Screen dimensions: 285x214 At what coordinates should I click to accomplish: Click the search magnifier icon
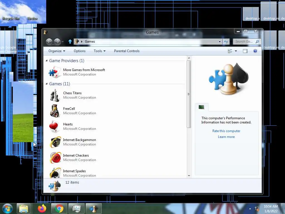[x=257, y=42]
